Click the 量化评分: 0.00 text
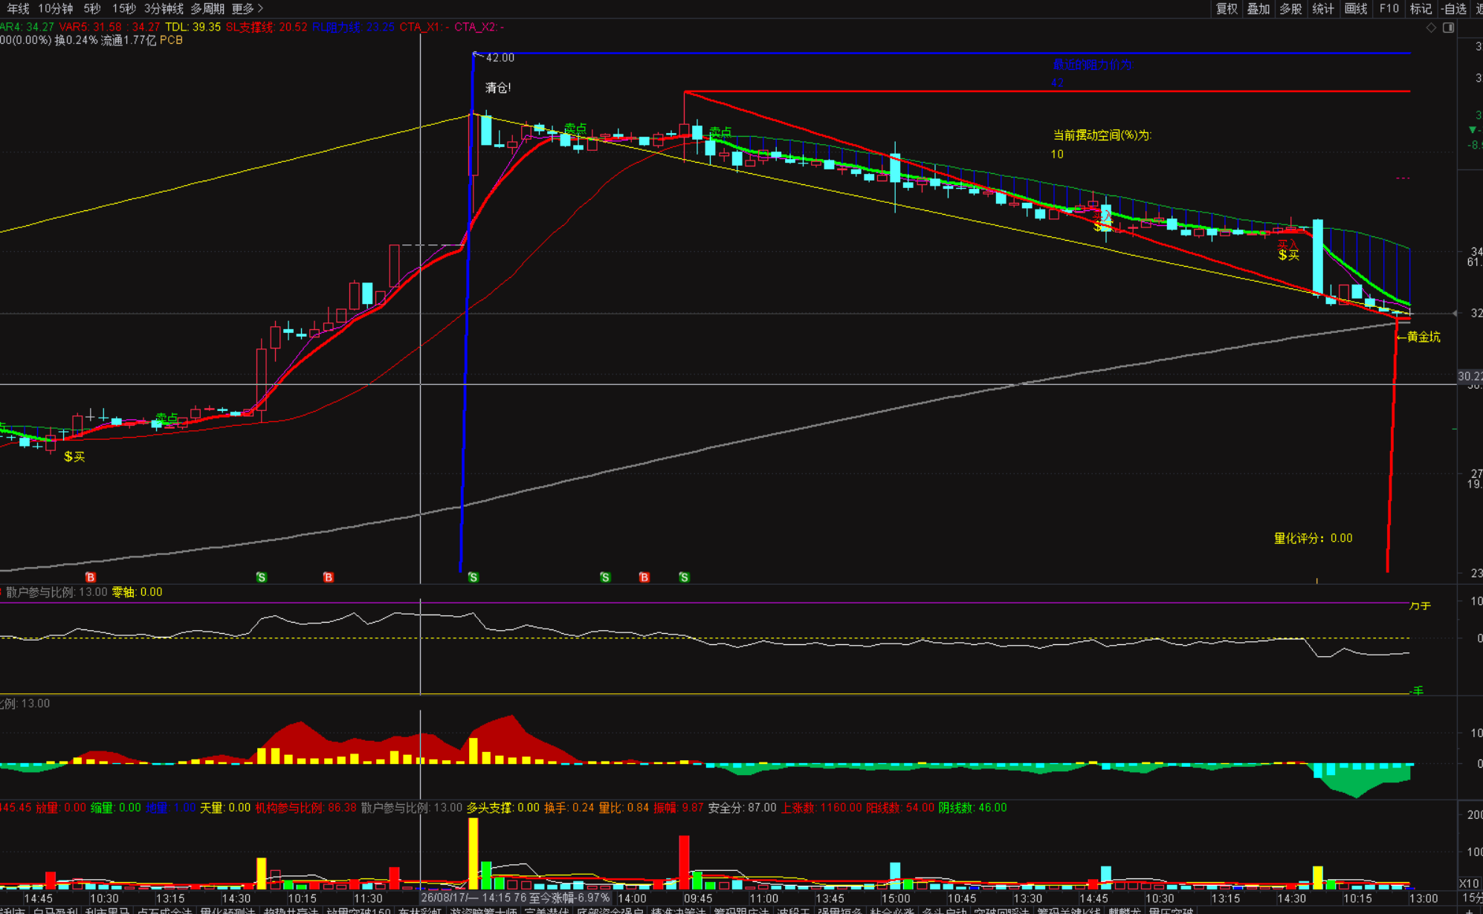1483x914 pixels. click(x=1313, y=538)
